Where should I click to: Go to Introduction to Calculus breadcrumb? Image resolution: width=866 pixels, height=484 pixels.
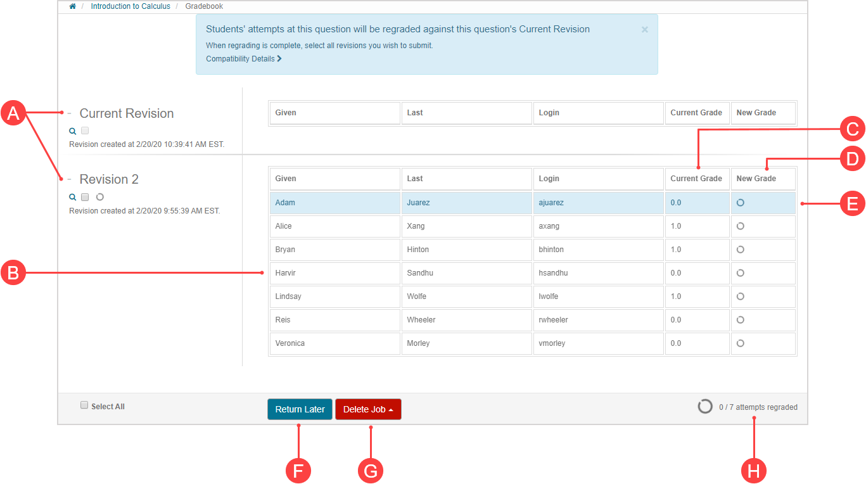coord(131,6)
